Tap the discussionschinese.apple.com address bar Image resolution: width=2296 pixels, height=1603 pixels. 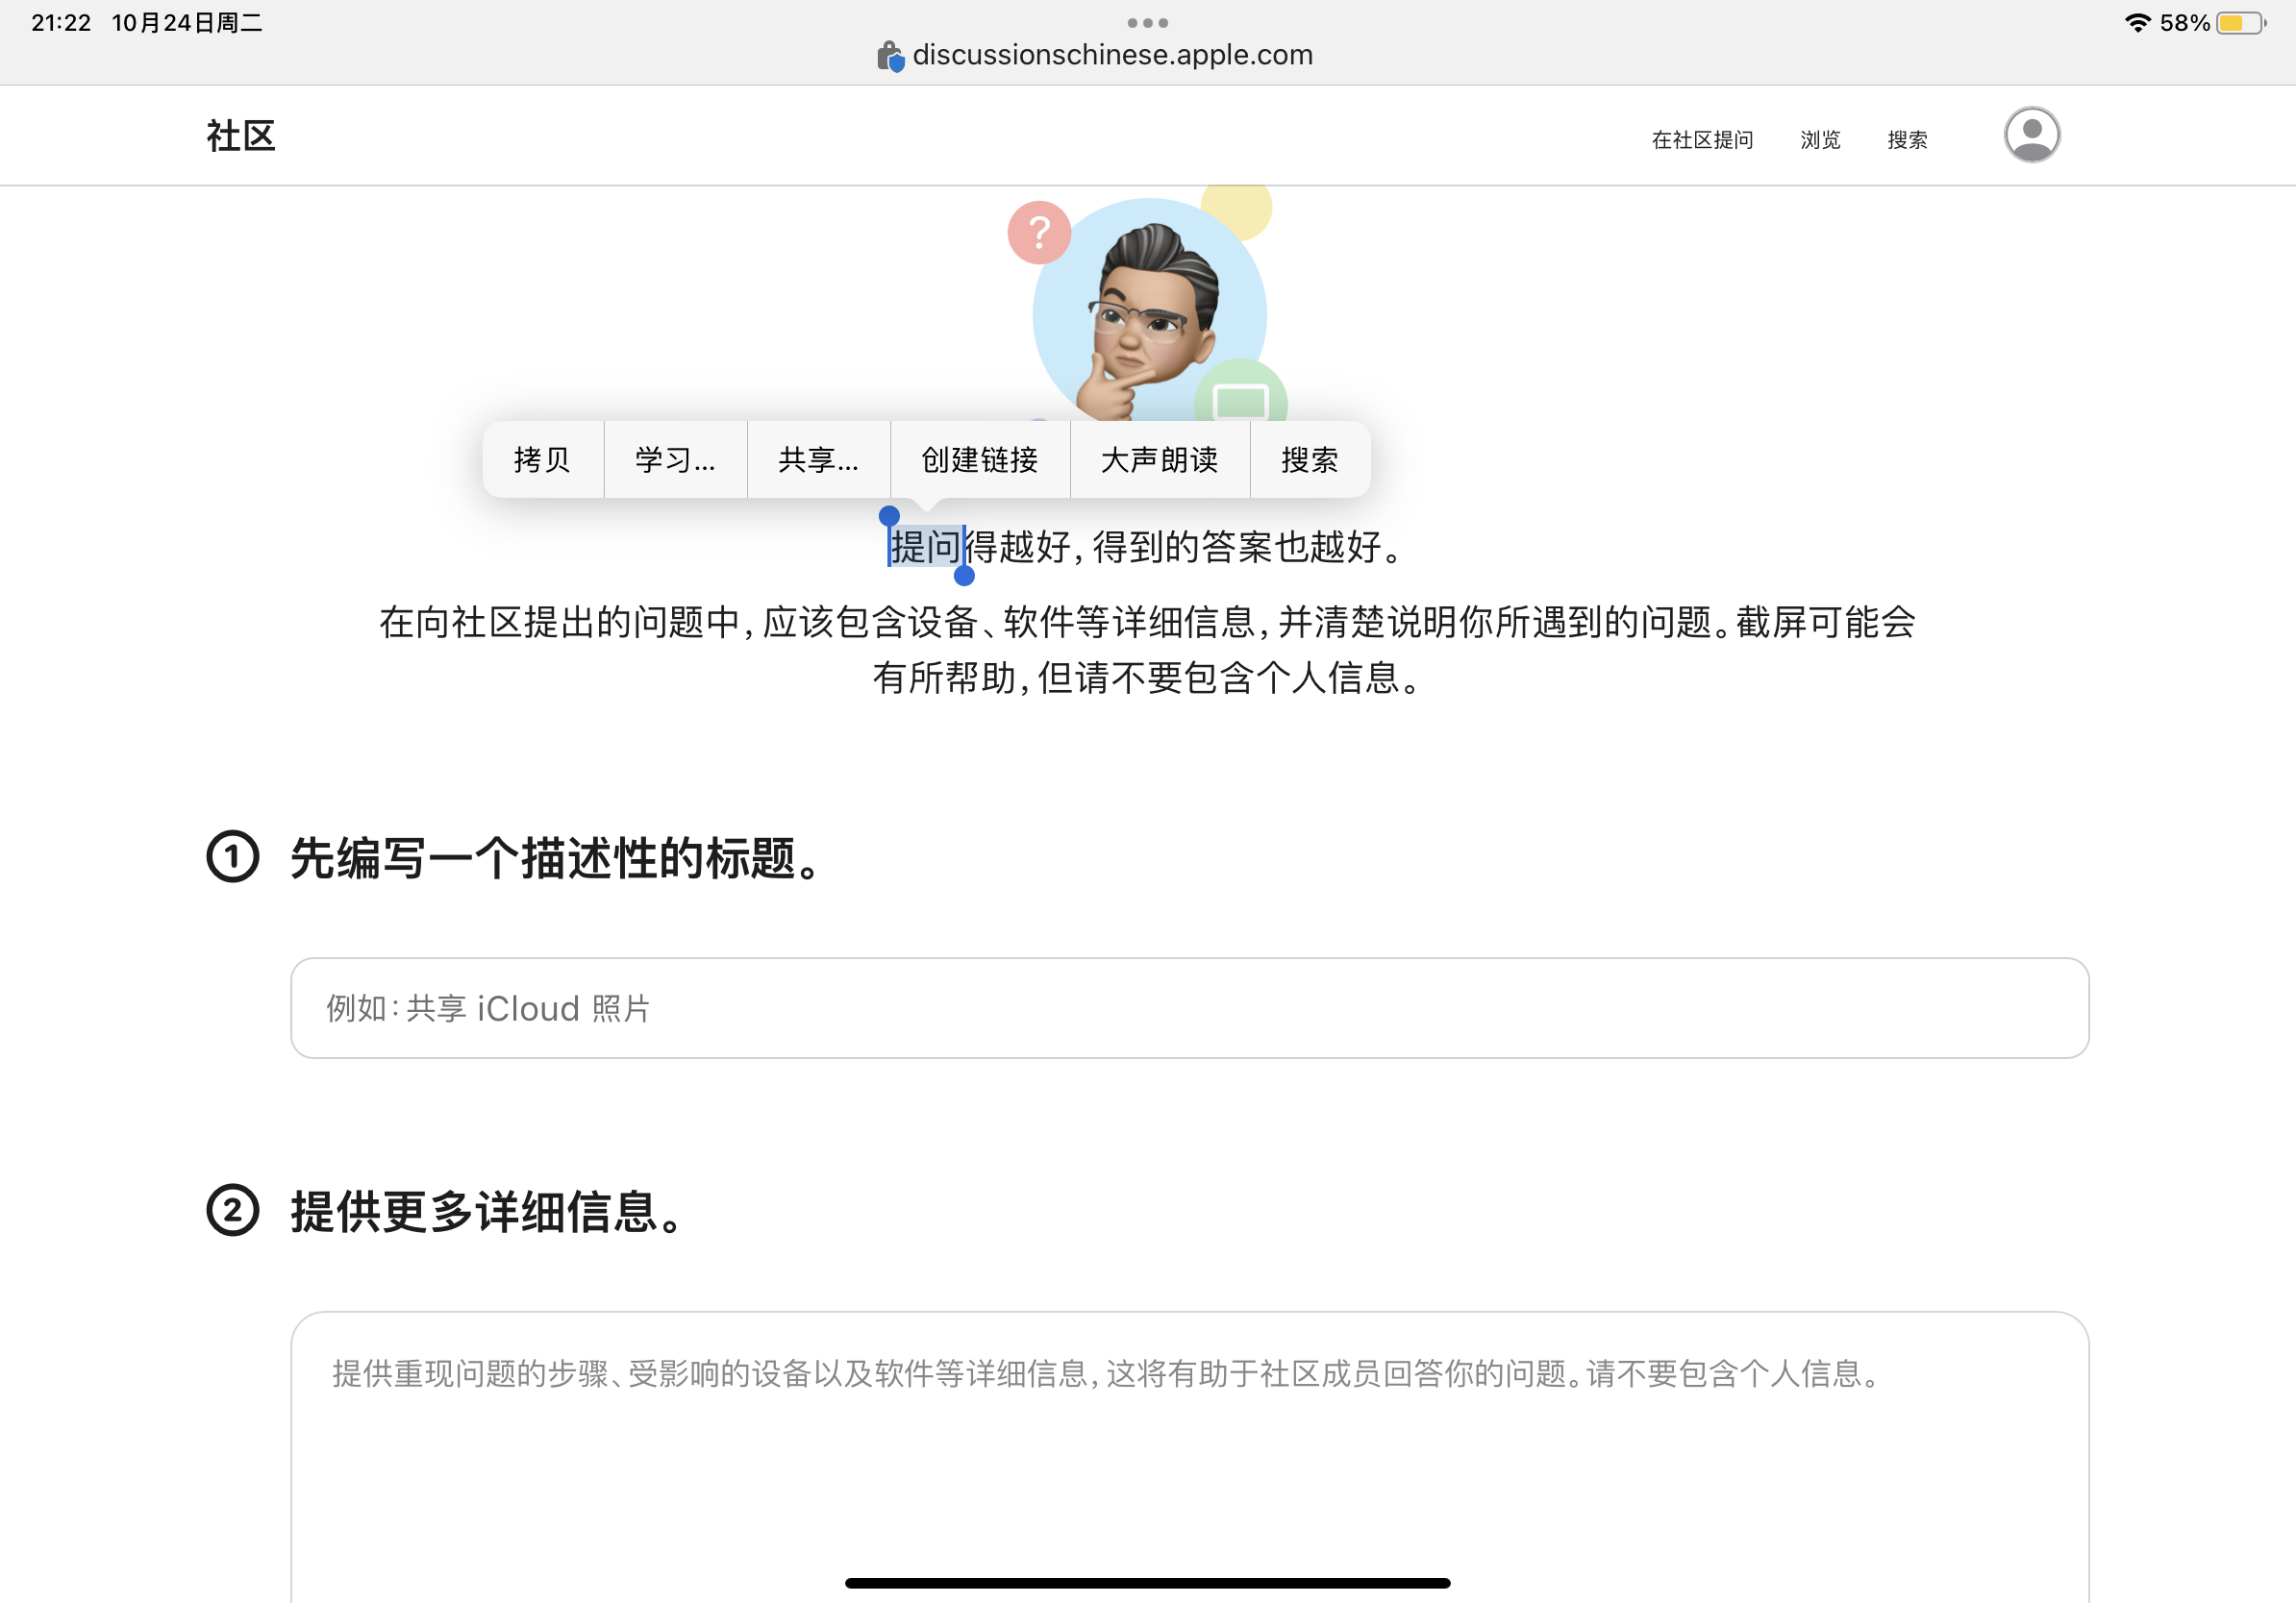click(1112, 55)
